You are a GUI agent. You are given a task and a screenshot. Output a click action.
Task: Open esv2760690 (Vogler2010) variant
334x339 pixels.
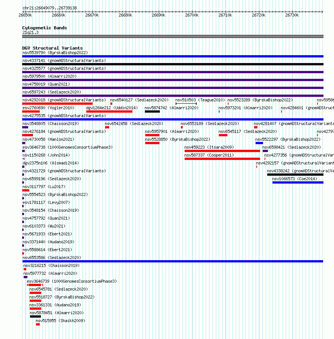coord(48,108)
